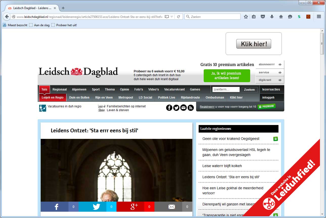Screen dimensions: 326x218
Task: Go to Ombudsman section
Action: coord(215,98)
